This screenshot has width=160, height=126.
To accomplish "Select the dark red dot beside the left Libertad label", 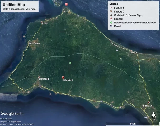I will pos(39,77).
